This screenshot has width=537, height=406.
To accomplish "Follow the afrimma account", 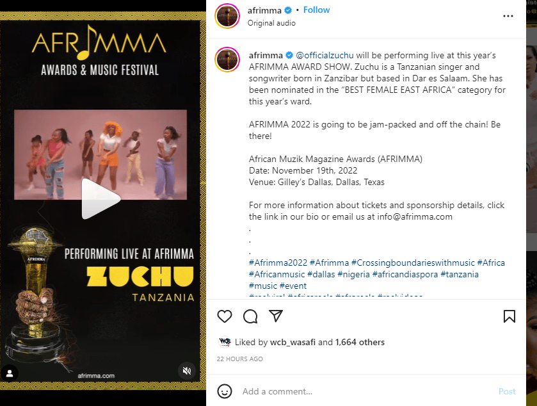I will [x=316, y=10].
